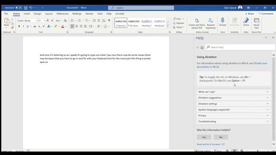Open Text Effects icon
The image size is (276, 155).
coord(49,26)
